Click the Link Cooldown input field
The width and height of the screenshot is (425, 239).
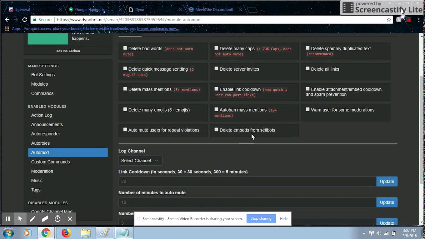pyautogui.click(x=247, y=181)
